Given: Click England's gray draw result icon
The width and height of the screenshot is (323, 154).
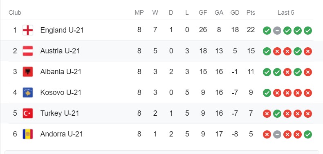Looking at the screenshot, I should point(277,31).
